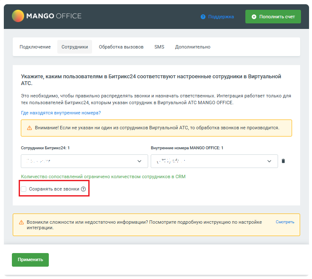Delete the employee mapping with trash icon
The height and width of the screenshot is (279, 312).
284,161
